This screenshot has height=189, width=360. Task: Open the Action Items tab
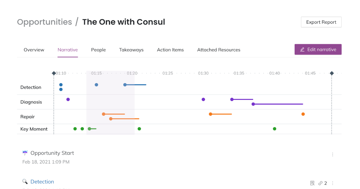click(x=170, y=50)
